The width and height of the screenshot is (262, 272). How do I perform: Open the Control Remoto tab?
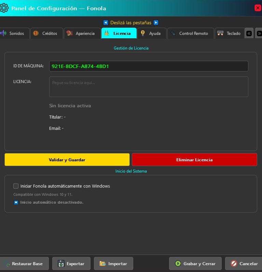point(191,33)
